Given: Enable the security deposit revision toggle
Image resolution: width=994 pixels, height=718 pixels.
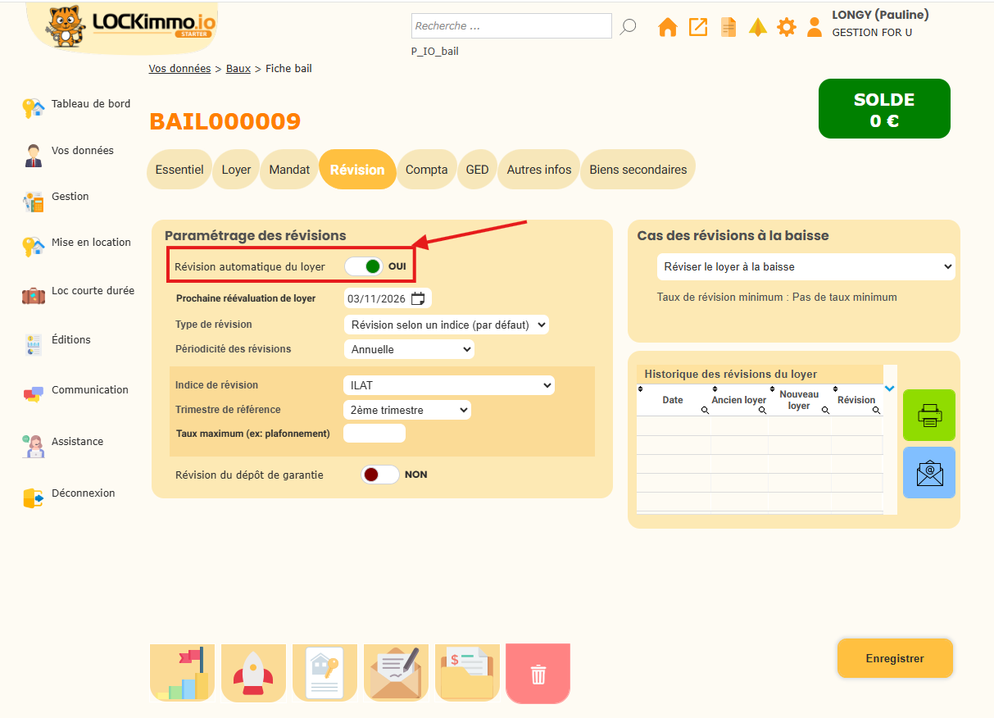Looking at the screenshot, I should point(379,475).
